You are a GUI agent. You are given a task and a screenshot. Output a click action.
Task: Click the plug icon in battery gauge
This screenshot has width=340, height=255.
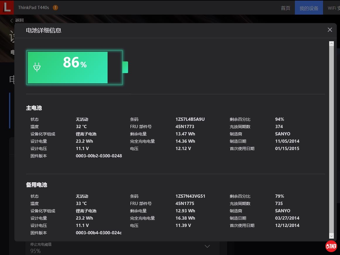click(x=37, y=67)
